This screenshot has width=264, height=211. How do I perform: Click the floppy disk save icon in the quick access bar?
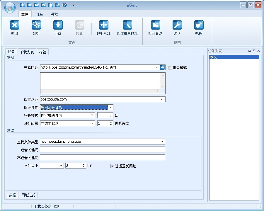pyautogui.click(x=44, y=5)
